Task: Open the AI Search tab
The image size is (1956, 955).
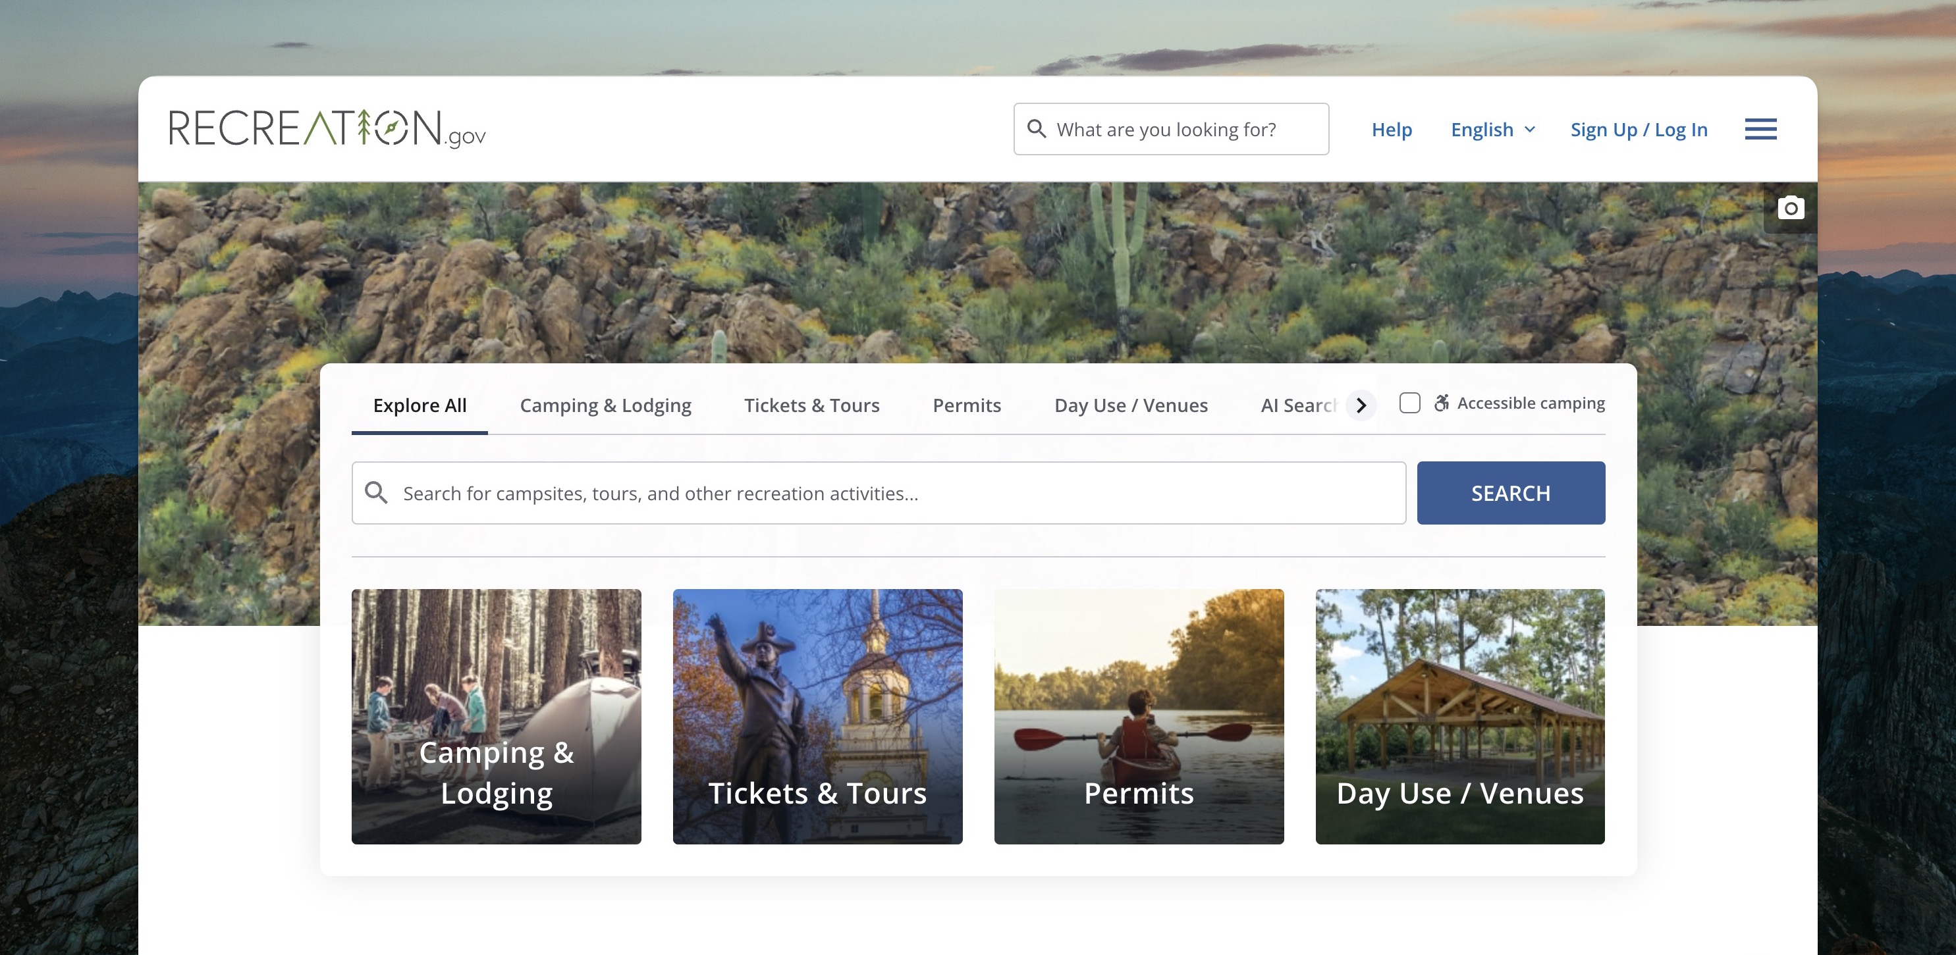Action: pos(1297,405)
